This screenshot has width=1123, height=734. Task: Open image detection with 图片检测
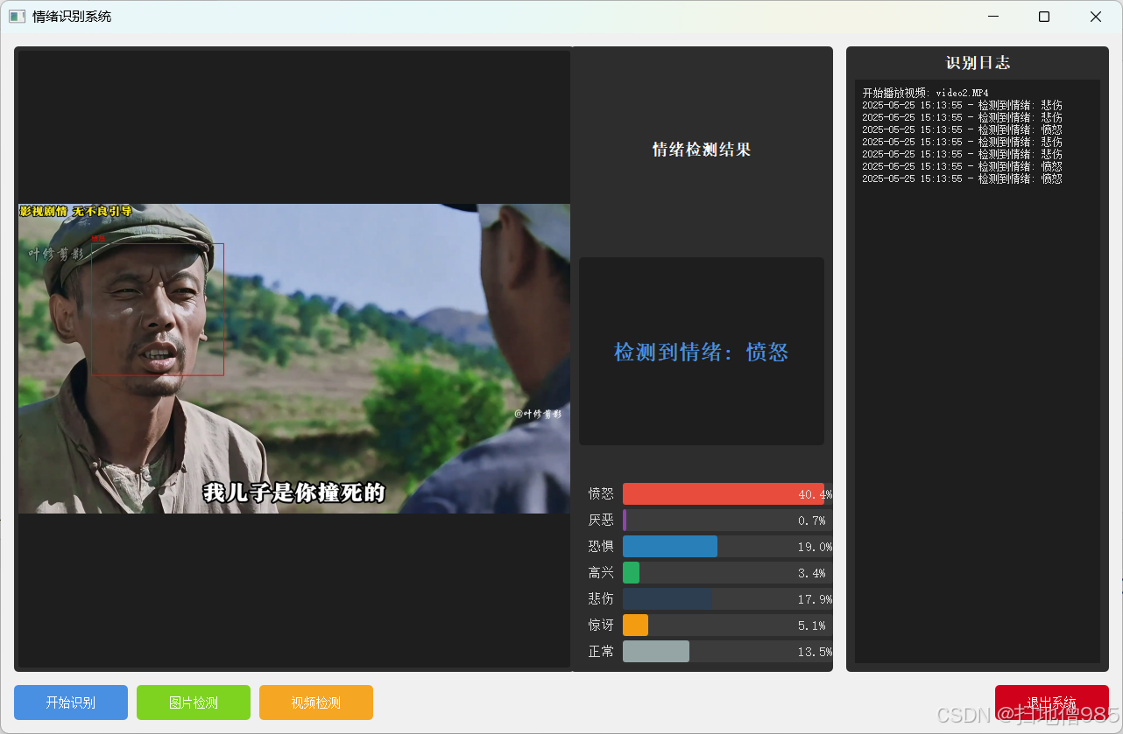[194, 703]
